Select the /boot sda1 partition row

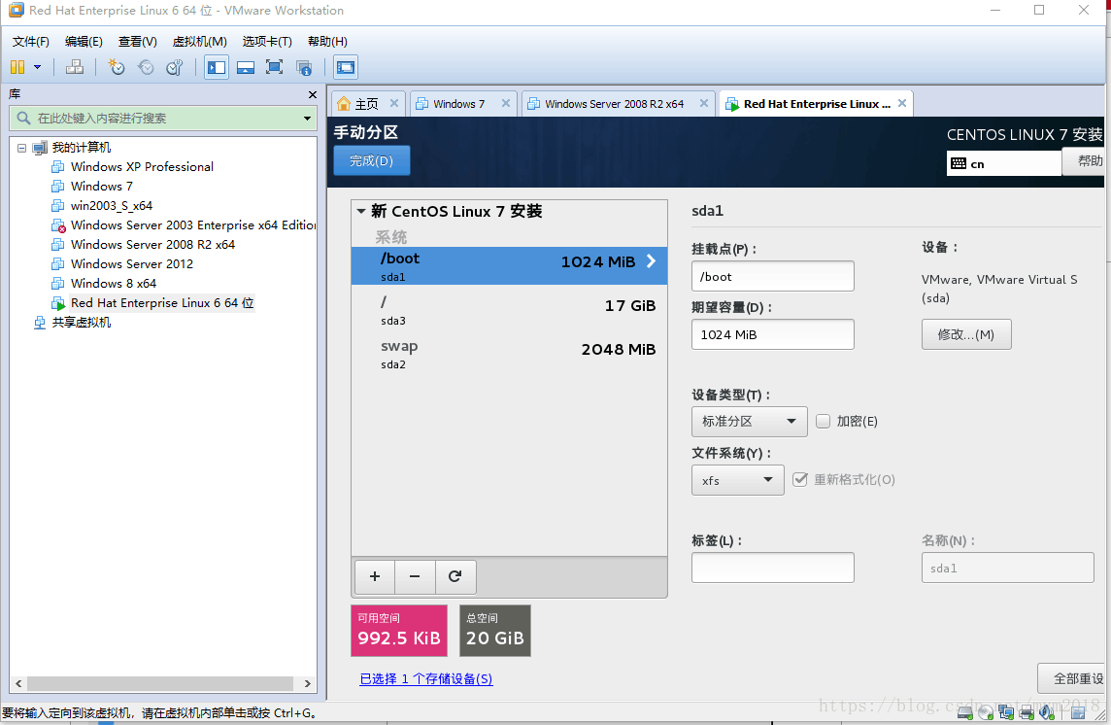pos(509,266)
